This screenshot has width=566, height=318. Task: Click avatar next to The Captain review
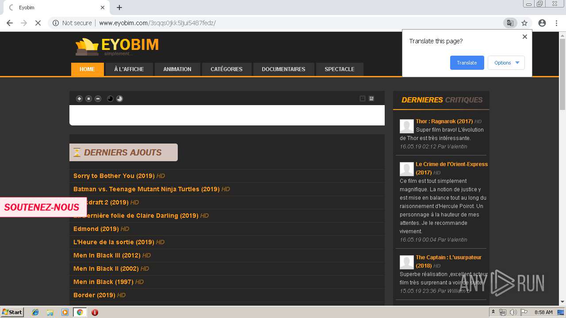(x=407, y=262)
